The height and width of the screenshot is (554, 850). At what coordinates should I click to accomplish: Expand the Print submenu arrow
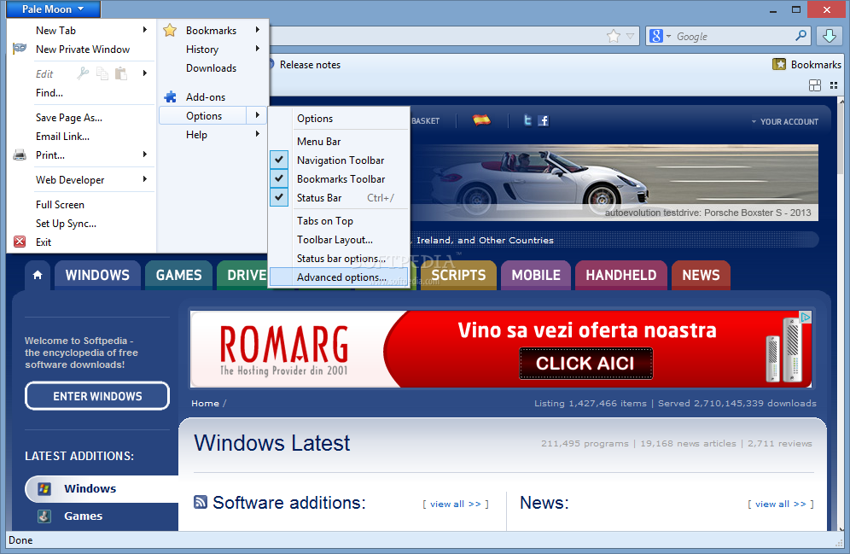pyautogui.click(x=145, y=155)
